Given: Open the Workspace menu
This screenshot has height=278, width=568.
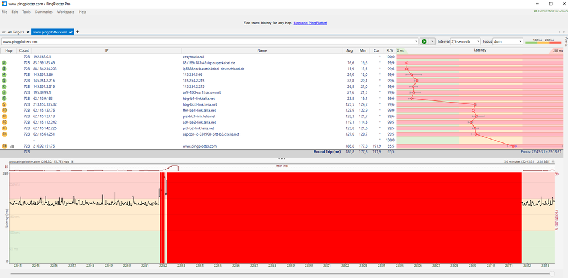Looking at the screenshot, I should (x=65, y=12).
